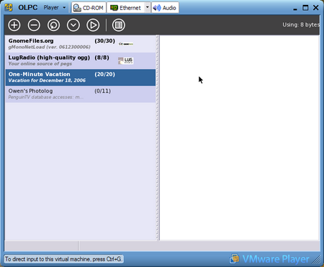Click the download arrow circle icon
Screen dimensions: 324x267
(73, 25)
